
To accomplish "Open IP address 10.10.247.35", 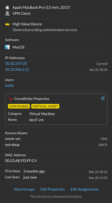I will (16, 64).
